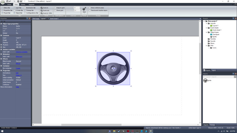
Task: Click the Create container link
Action: 18,68
